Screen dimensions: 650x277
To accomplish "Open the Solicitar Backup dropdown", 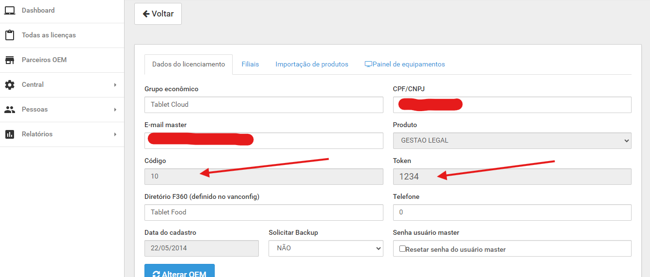I will click(326, 248).
